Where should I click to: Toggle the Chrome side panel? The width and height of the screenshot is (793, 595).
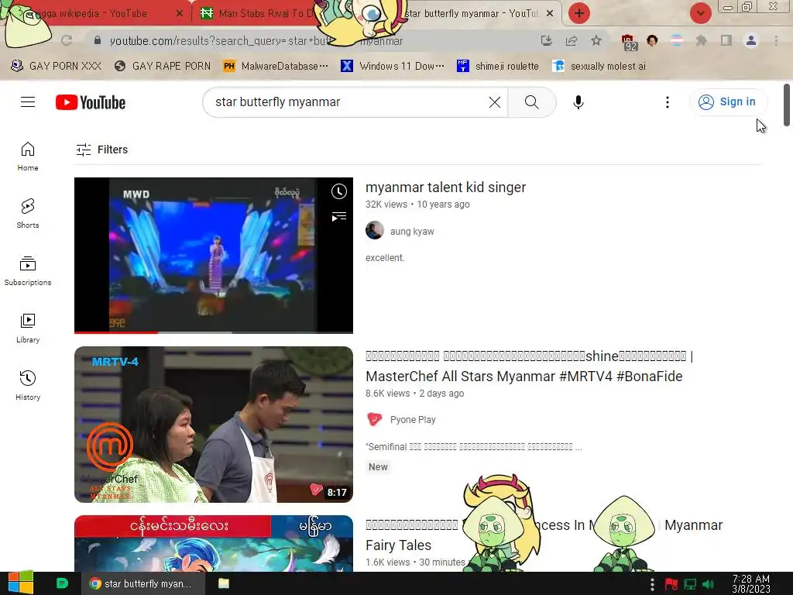coord(726,40)
